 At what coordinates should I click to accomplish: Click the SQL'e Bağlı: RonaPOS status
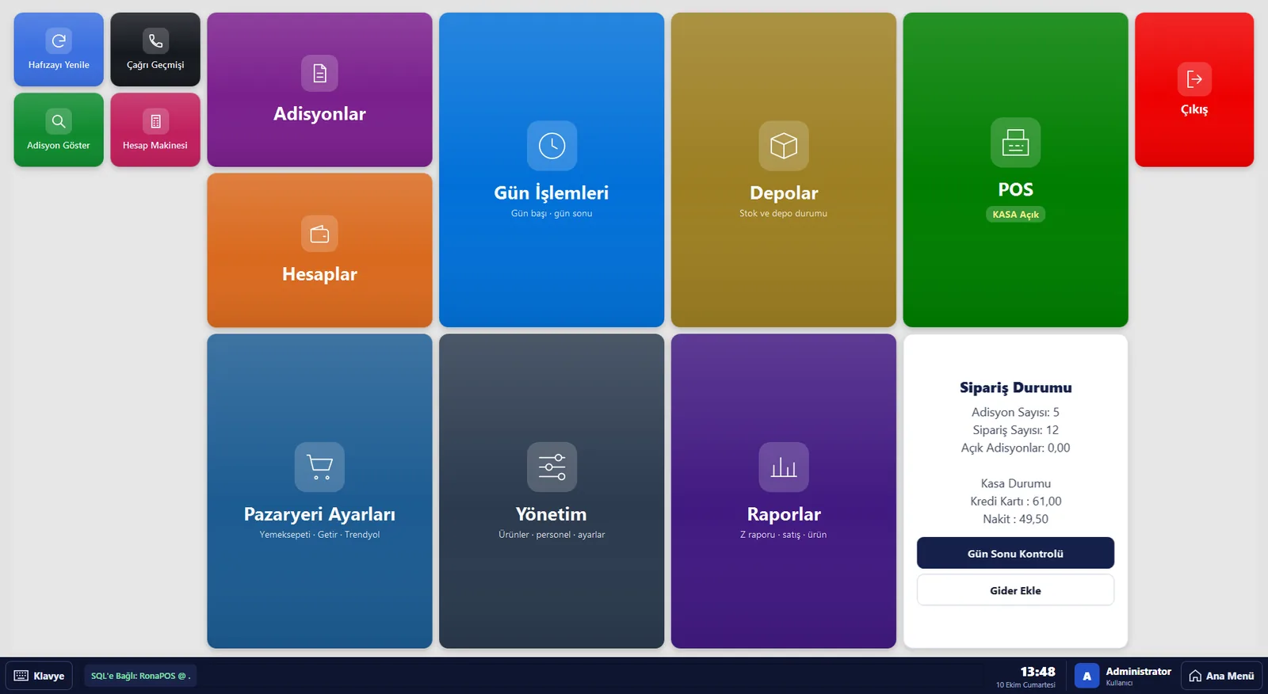[x=140, y=676]
